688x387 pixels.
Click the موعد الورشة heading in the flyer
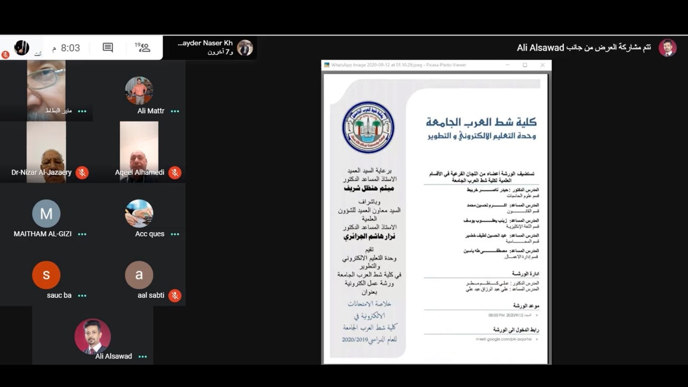pos(526,305)
